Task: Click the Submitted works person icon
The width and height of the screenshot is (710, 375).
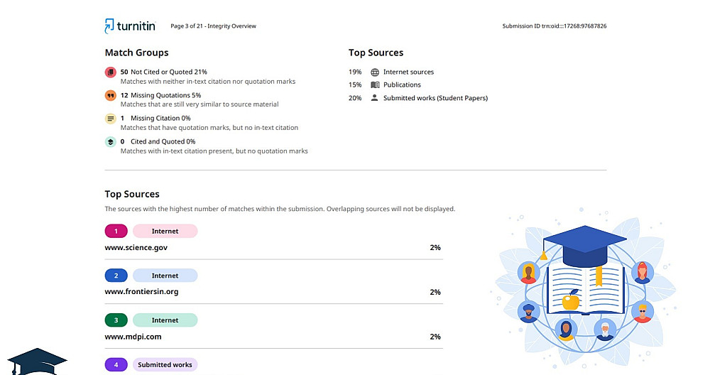Action: point(375,98)
